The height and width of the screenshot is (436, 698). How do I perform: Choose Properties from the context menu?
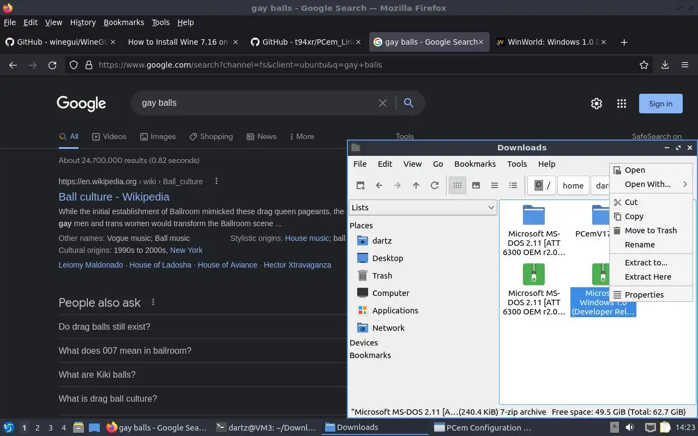(x=651, y=294)
